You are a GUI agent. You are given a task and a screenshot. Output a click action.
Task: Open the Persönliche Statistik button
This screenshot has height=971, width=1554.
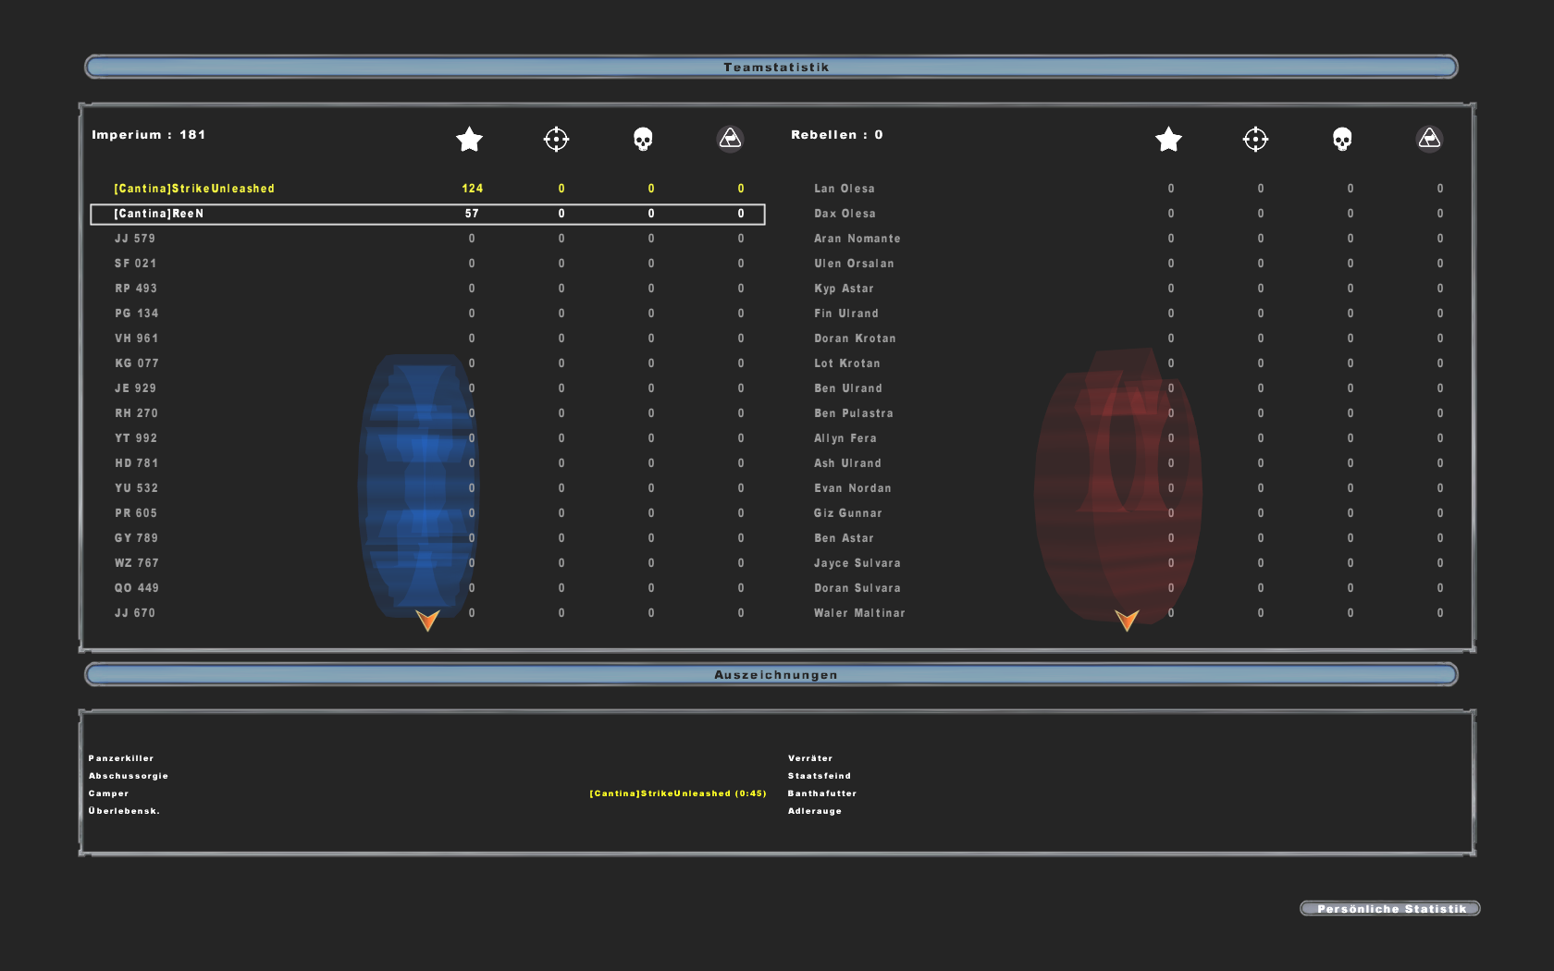coord(1390,908)
